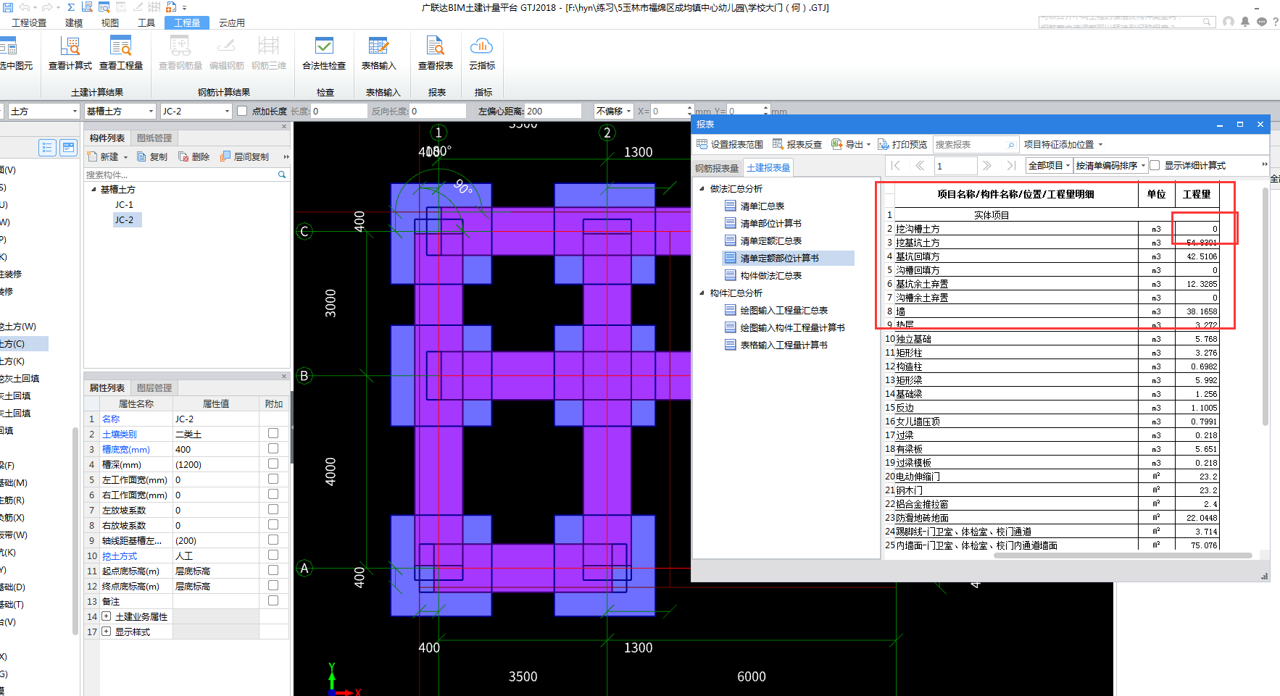Open the JC-2 component dropdown
Screen dimensions: 1280x696
tap(196, 111)
